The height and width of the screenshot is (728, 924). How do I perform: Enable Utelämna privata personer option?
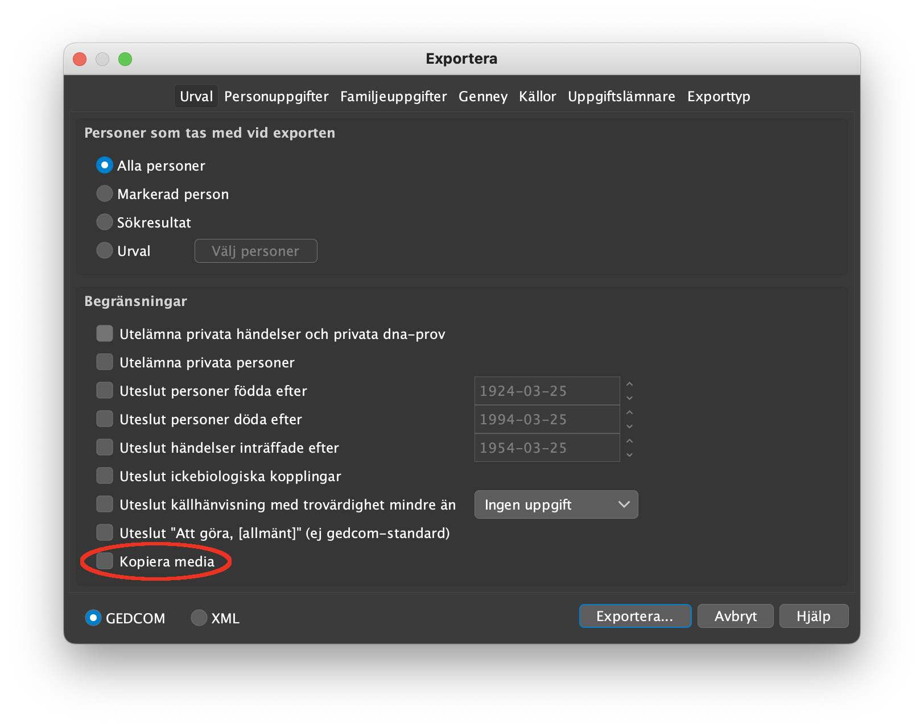105,362
